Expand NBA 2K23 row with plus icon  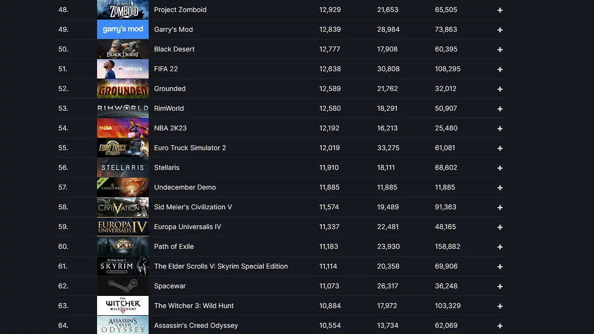(x=500, y=129)
